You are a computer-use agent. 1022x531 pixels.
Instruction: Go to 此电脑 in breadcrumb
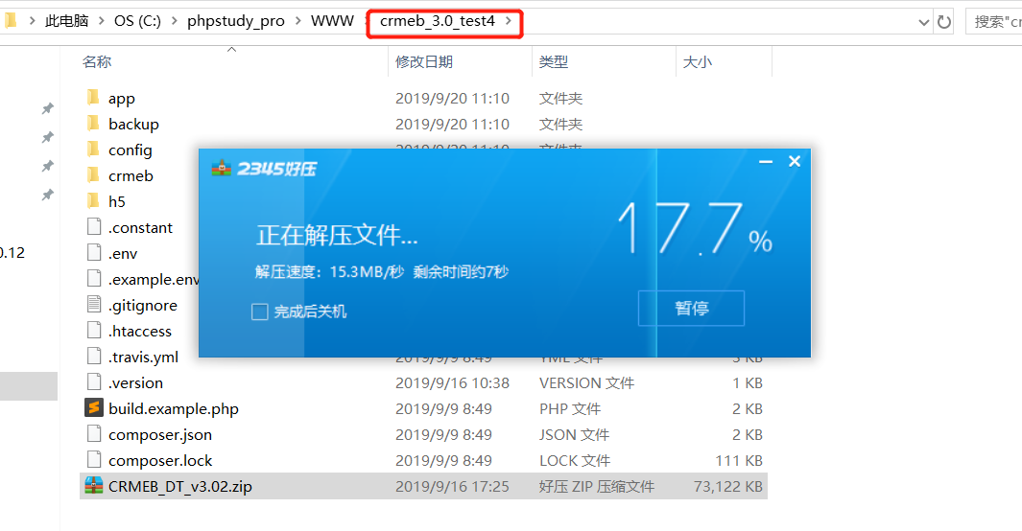[x=66, y=21]
